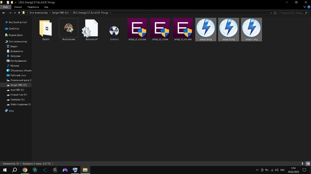Select Sergei1985 (D:) drive in sidebar
This screenshot has width=311, height=174.
point(16,85)
